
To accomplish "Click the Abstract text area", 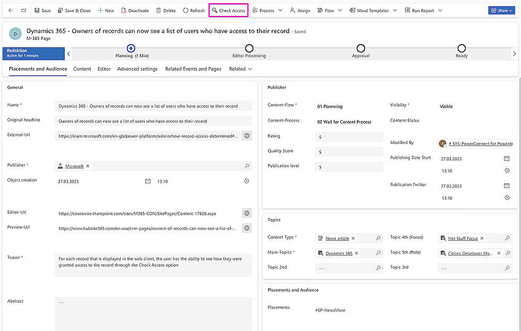I will click(153, 314).
